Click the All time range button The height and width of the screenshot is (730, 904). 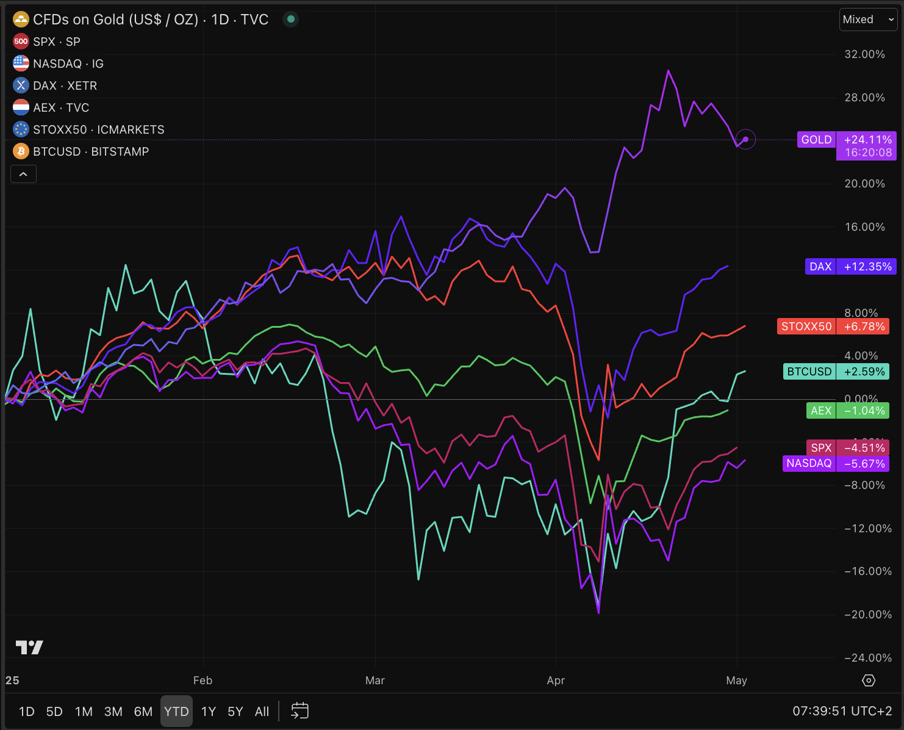coord(262,711)
